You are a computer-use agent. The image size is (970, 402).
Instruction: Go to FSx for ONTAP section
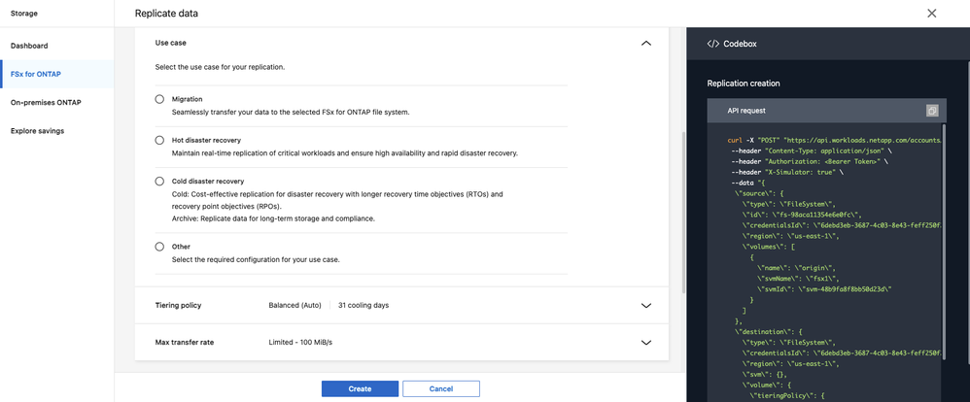tap(36, 74)
